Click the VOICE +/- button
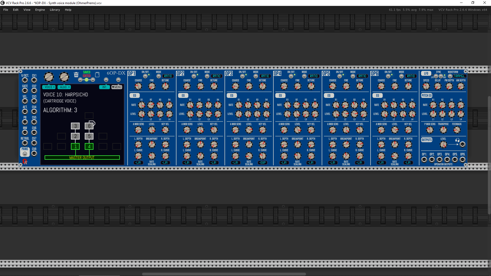 click(49, 87)
